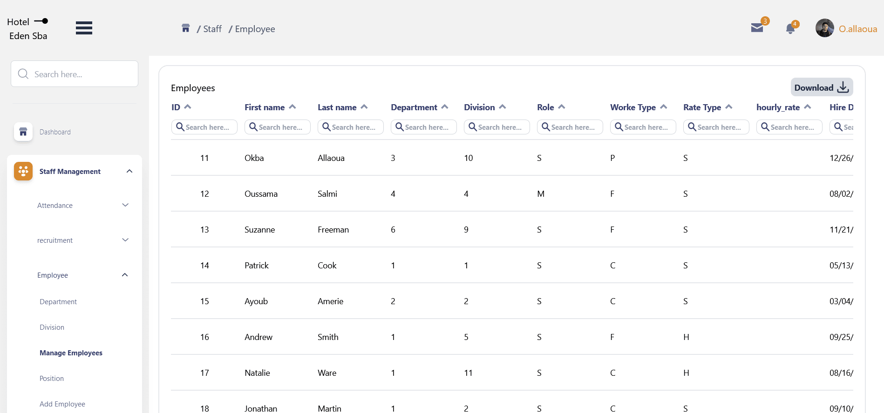This screenshot has height=413, width=884.
Task: Sort by Rate Type column arrow
Action: point(729,107)
